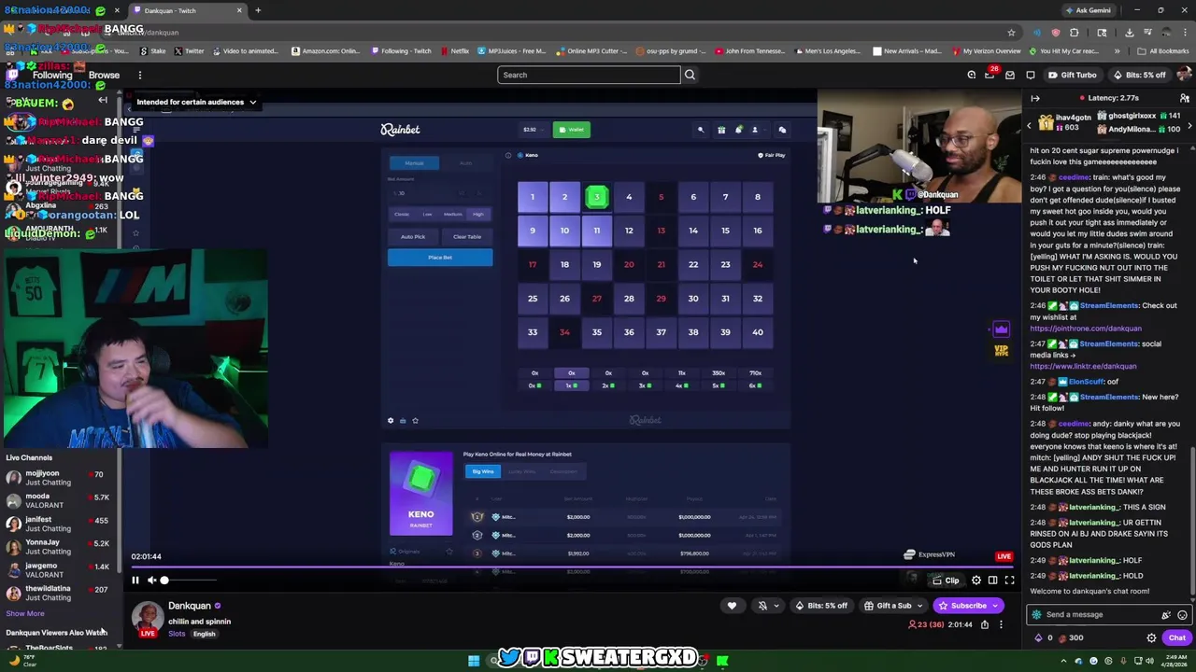Open the user avatar menu in Twitch
Image resolution: width=1196 pixels, height=672 pixels.
pyautogui.click(x=1185, y=75)
